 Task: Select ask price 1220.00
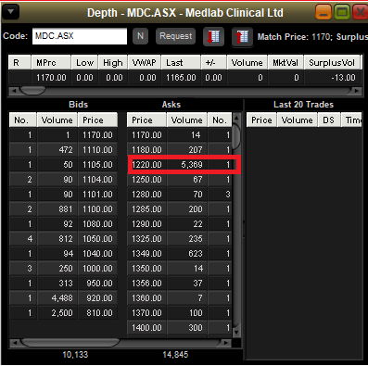coord(146,165)
